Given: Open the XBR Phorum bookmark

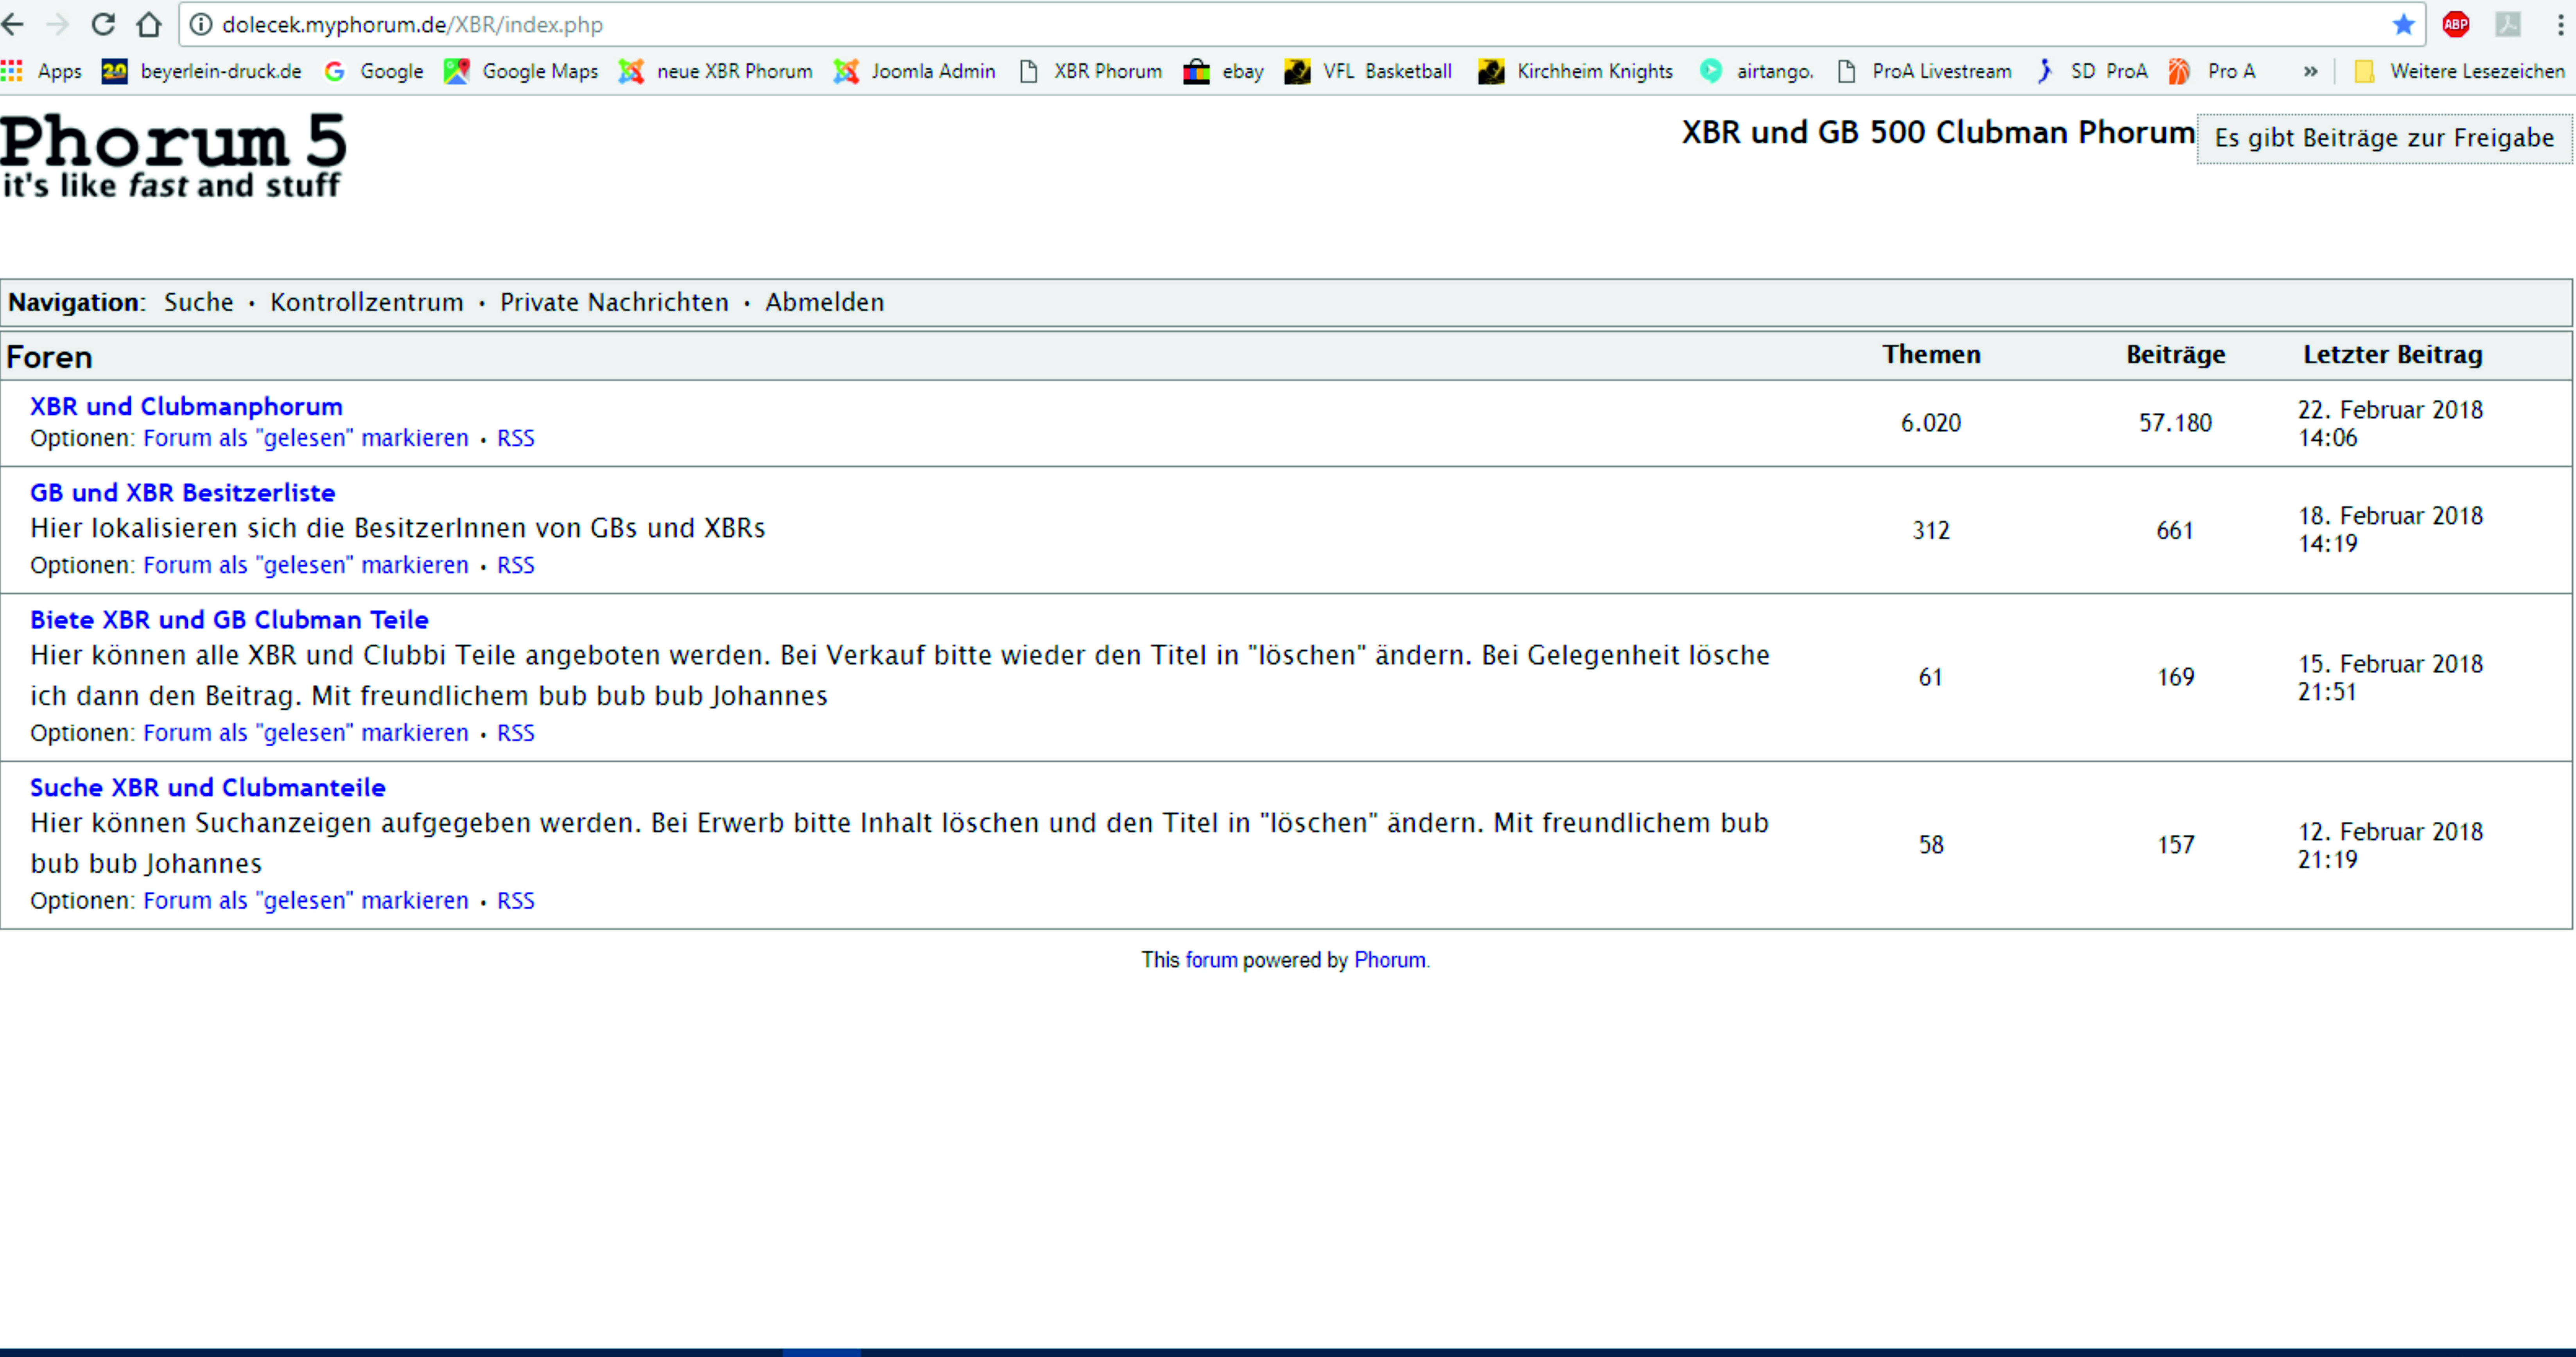Looking at the screenshot, I should (1090, 71).
